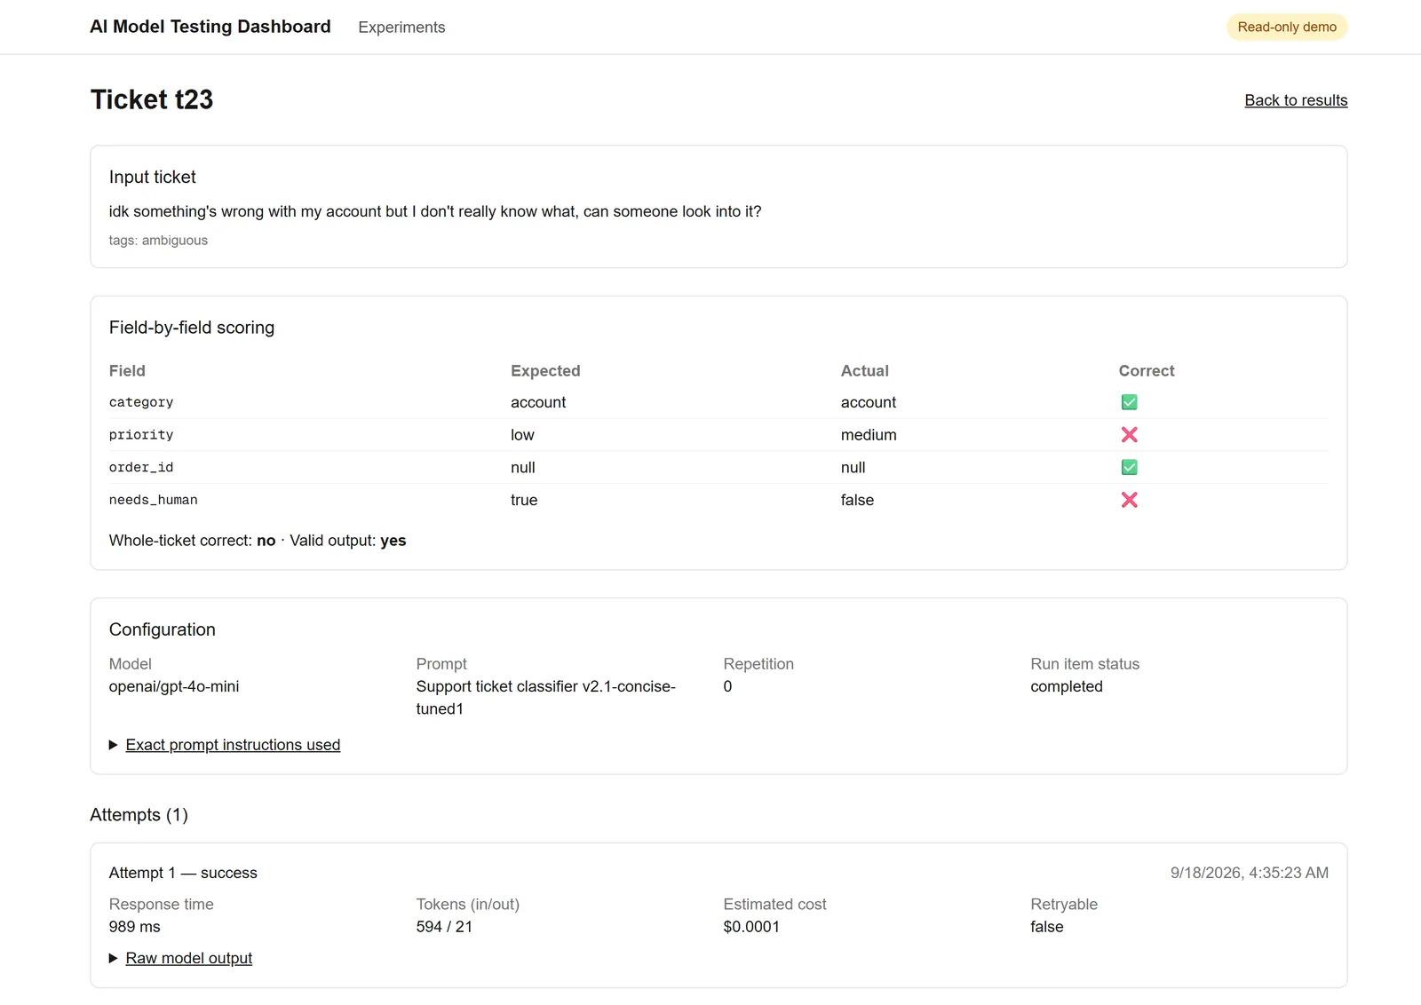Click the green checkmark in order_id row
The image size is (1421, 1005).
(x=1129, y=467)
